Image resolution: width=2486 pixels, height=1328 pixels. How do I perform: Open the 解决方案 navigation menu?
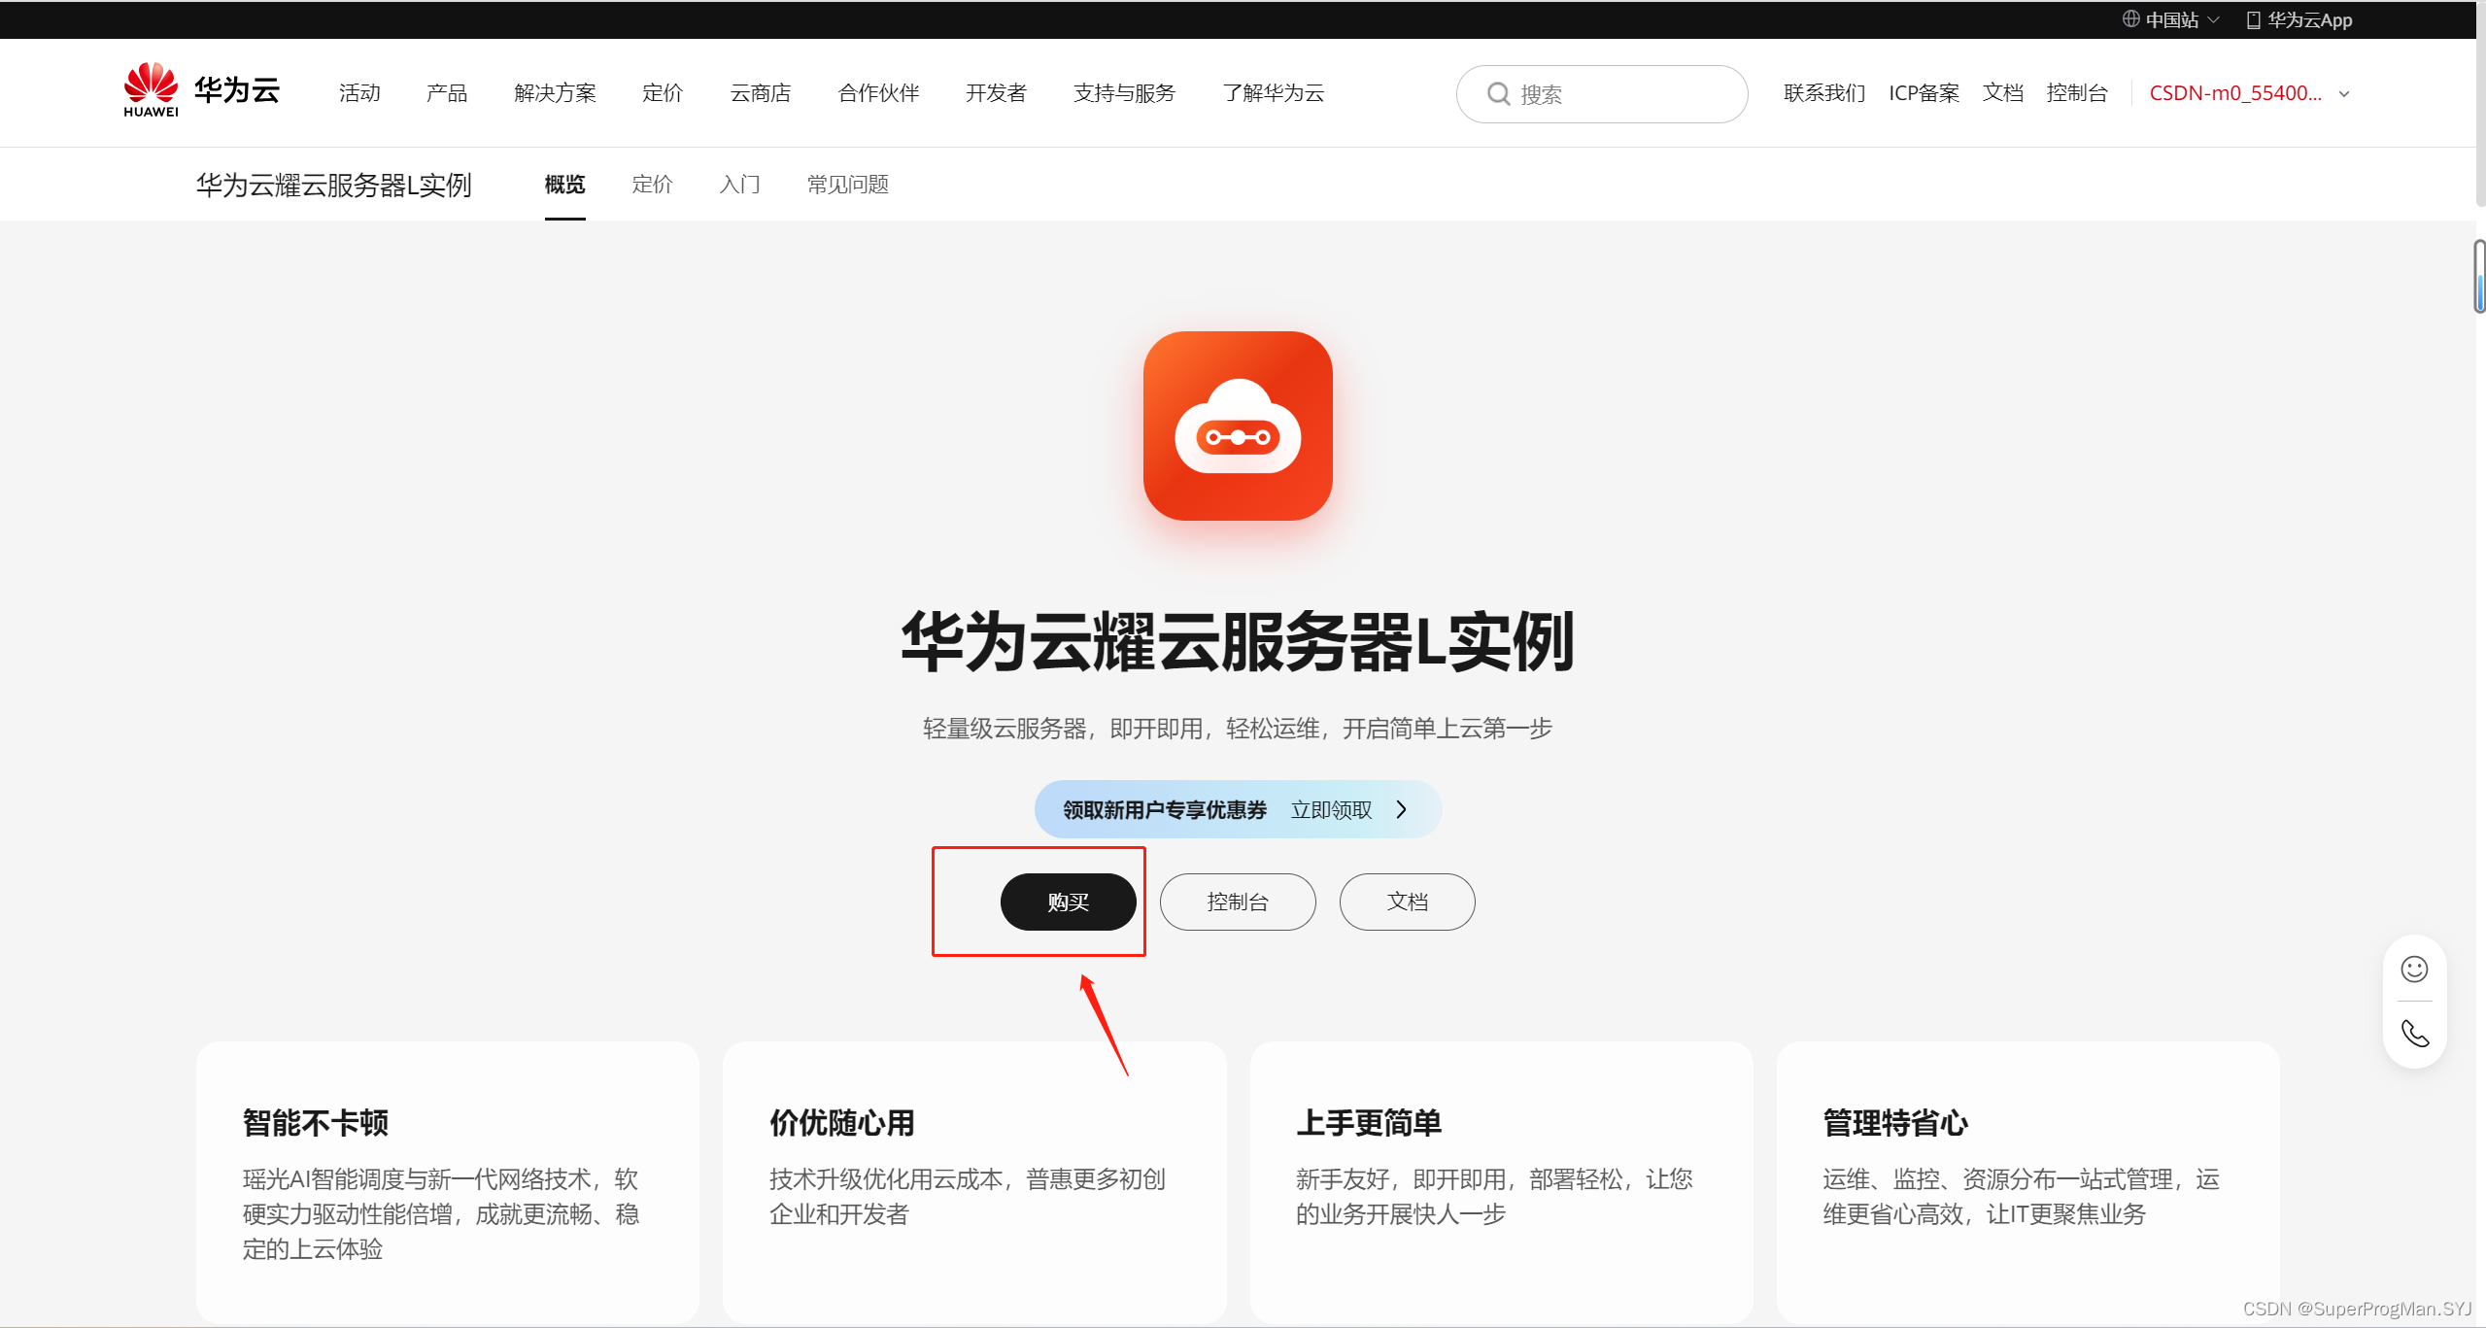click(555, 93)
